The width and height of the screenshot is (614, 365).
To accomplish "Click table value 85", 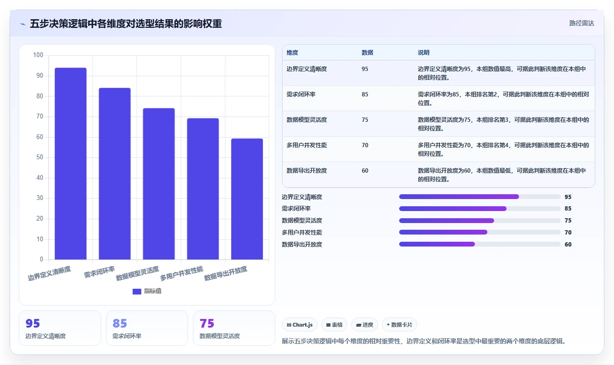I will click(365, 94).
